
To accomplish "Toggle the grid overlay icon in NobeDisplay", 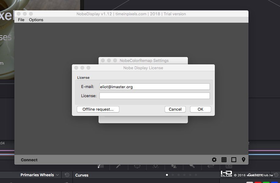I will pyautogui.click(x=224, y=160).
